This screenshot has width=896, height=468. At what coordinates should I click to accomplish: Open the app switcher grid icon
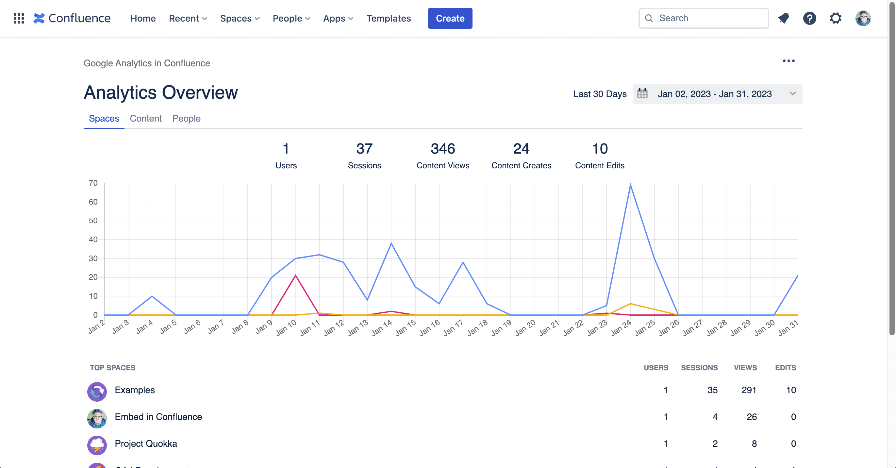tap(19, 18)
